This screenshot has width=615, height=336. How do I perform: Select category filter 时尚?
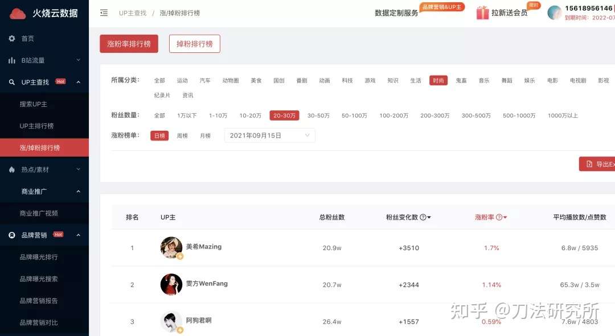[x=438, y=80]
